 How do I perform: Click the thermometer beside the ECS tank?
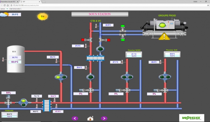pos(3,60)
